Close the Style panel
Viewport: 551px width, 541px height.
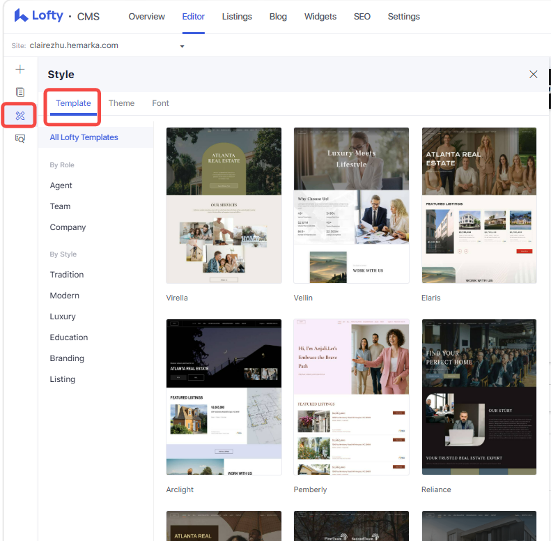pyautogui.click(x=533, y=74)
